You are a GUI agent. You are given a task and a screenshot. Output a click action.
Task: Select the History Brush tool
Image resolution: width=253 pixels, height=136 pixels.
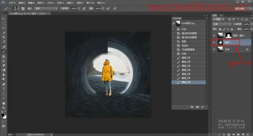(4, 61)
